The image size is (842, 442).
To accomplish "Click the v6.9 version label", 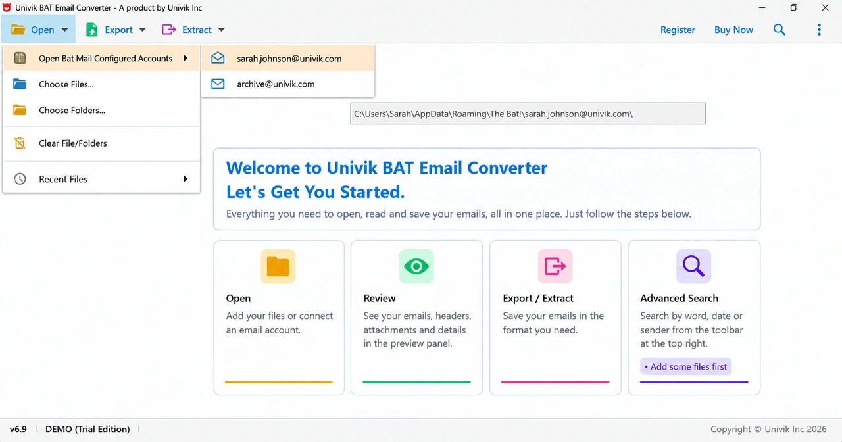I will coord(18,429).
